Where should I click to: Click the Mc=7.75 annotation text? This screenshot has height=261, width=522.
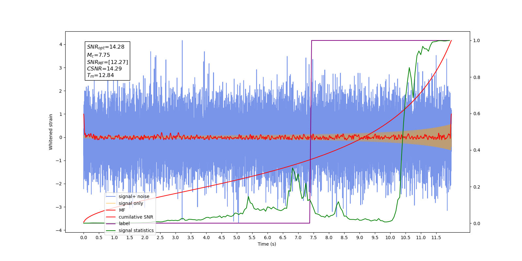click(x=99, y=55)
